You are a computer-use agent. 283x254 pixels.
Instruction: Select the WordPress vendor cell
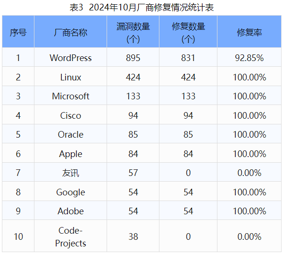(71, 58)
